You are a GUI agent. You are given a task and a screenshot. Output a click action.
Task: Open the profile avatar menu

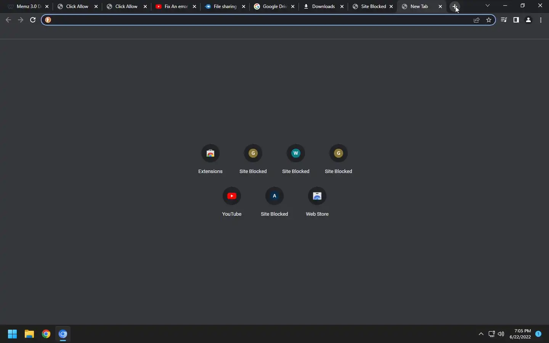pos(529,20)
